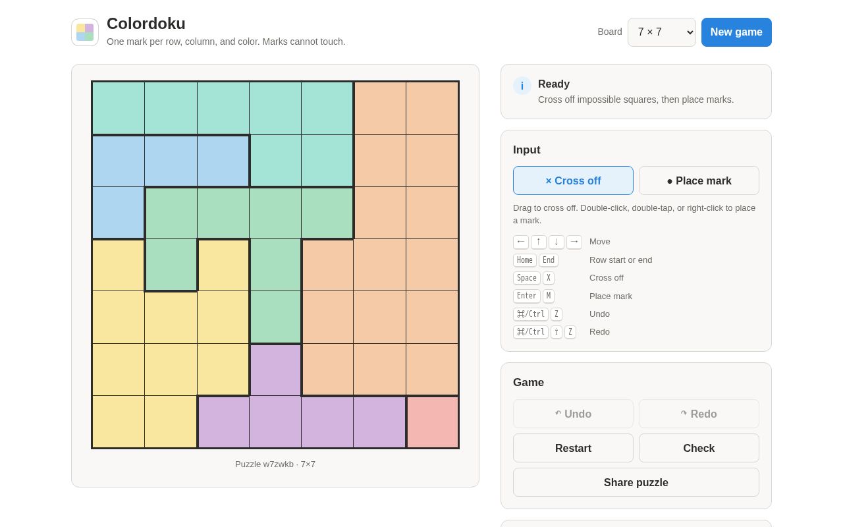
Task: Click the right arrow key hint
Action: tap(574, 242)
